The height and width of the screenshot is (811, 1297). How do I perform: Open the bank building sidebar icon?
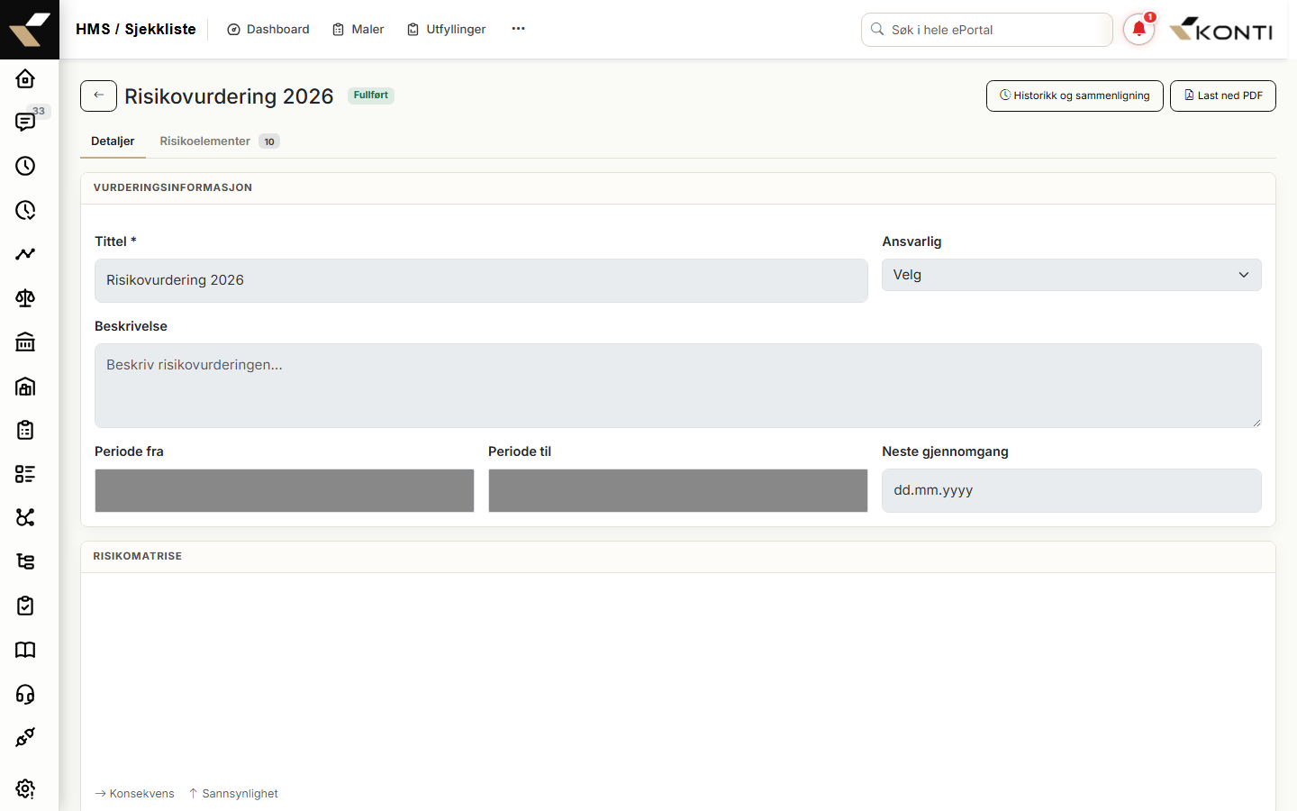(x=25, y=342)
